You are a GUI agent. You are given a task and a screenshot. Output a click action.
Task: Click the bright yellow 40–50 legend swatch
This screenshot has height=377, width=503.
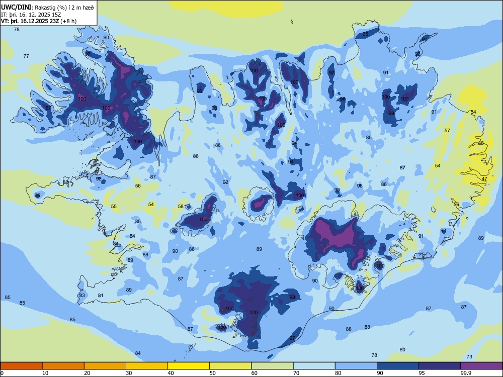click(189, 366)
